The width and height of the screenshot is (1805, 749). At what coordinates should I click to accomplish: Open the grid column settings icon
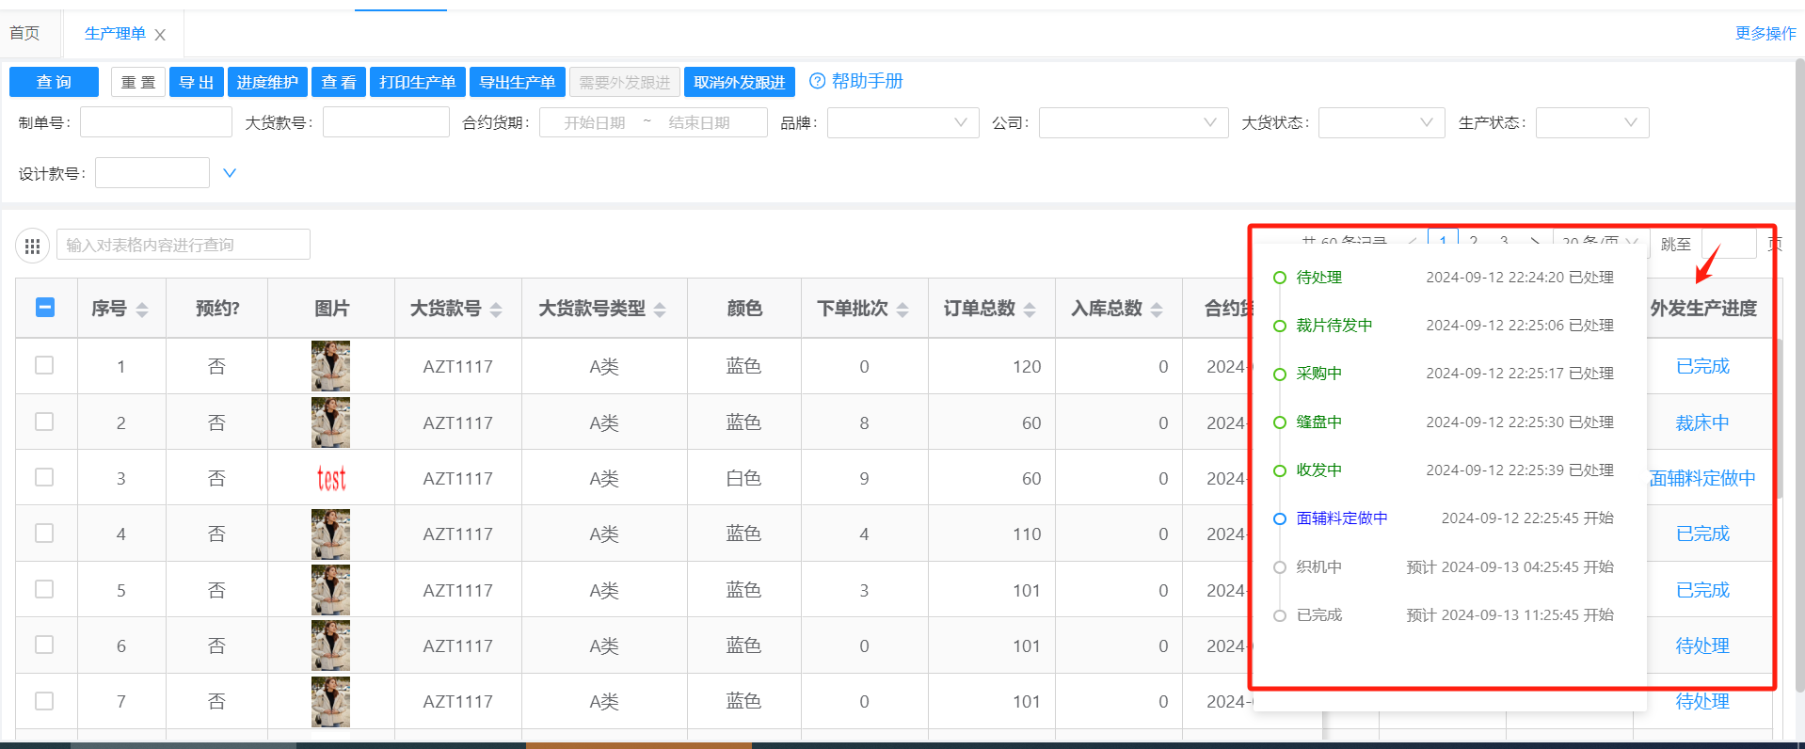tap(32, 246)
